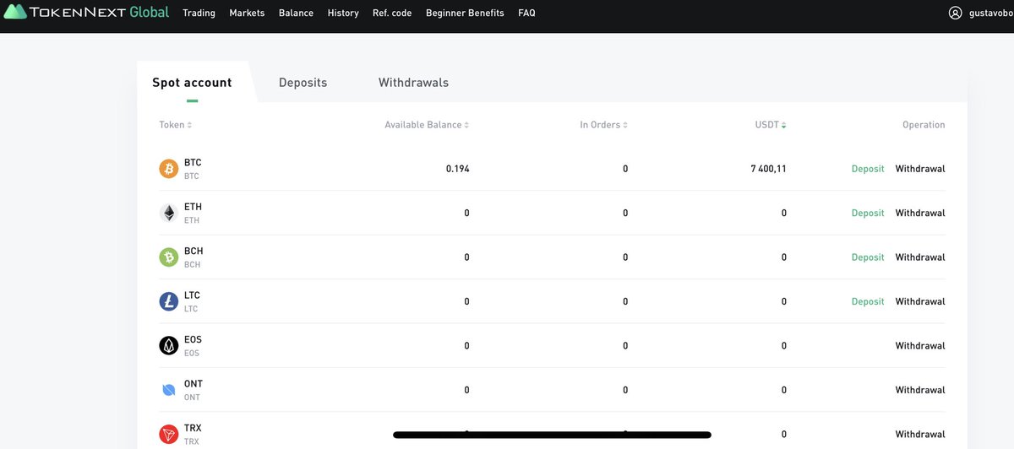The height and width of the screenshot is (449, 1014).
Task: Deposit BTC
Action: [x=868, y=169]
